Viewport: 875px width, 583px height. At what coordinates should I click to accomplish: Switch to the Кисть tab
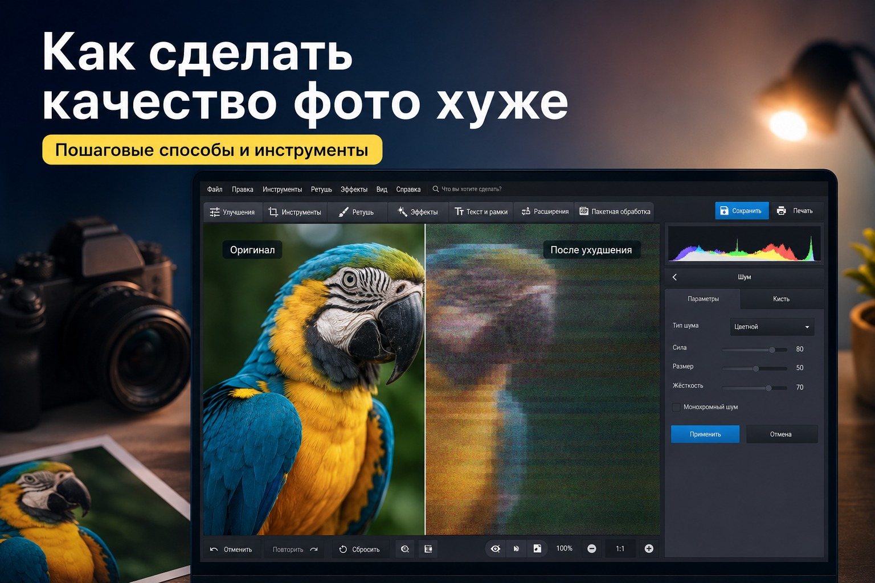(x=782, y=299)
